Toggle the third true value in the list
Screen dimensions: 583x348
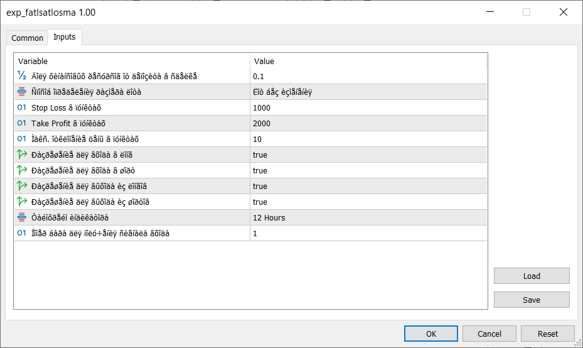[260, 187]
